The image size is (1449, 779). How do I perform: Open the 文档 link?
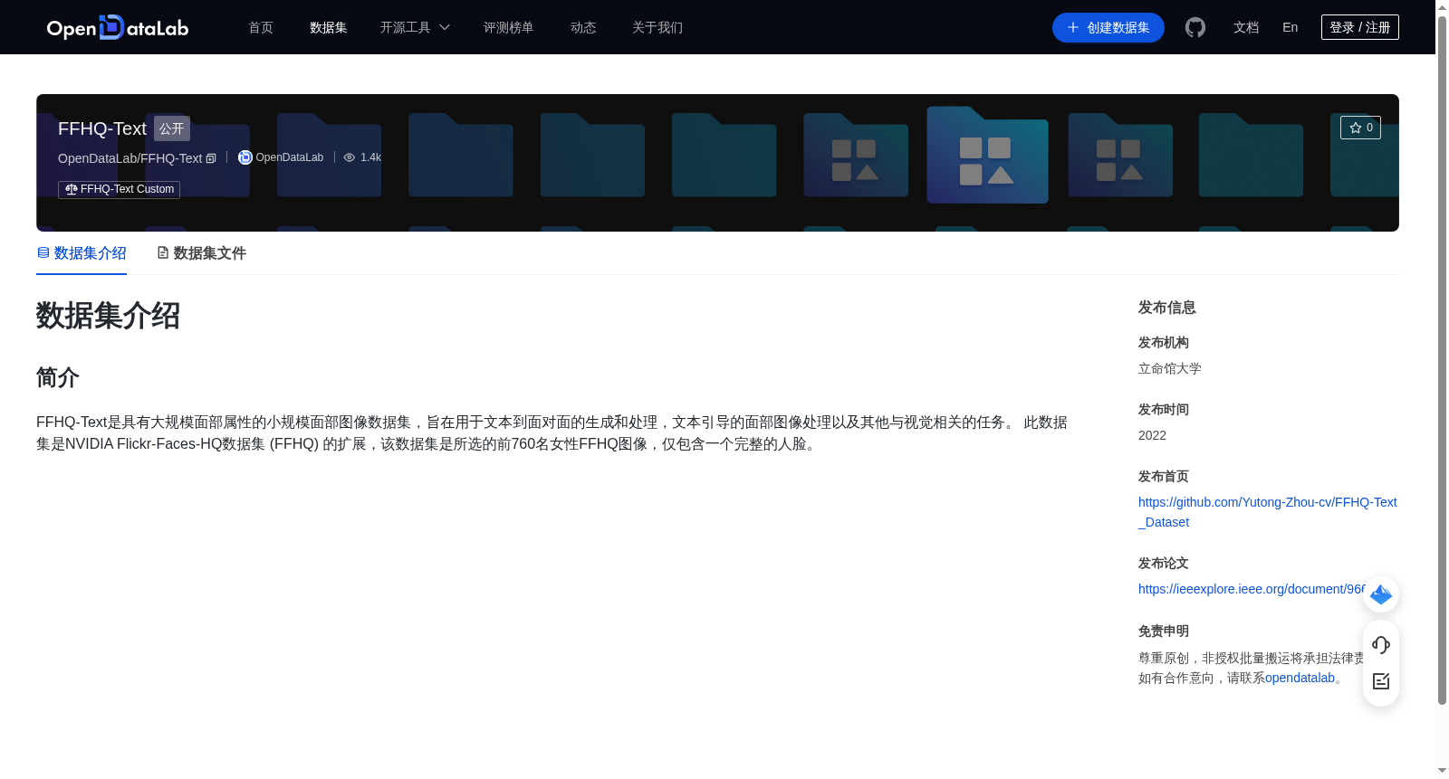click(x=1246, y=27)
